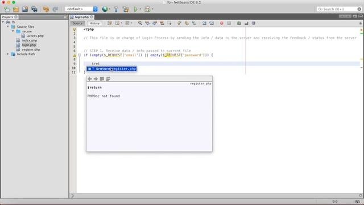Click the Redo toolbar icon
The width and height of the screenshot is (364, 205).
pos(55,9)
